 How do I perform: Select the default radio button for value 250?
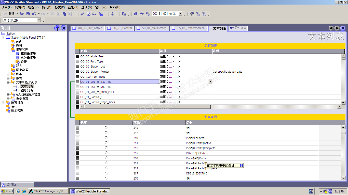106,138
